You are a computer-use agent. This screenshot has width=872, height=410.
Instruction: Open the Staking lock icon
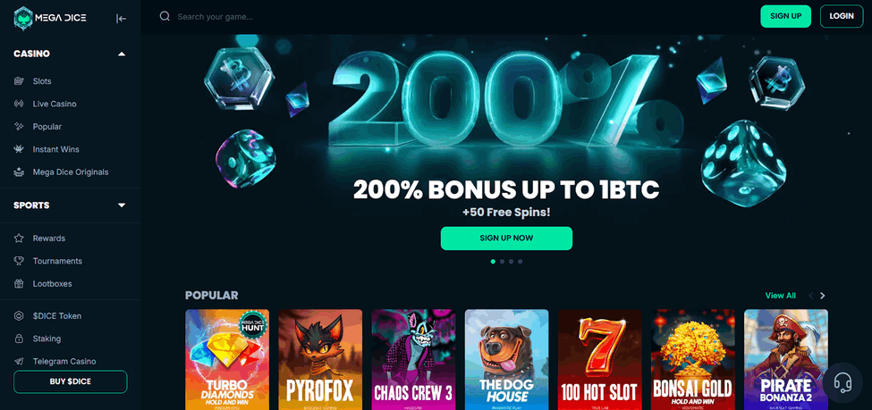click(x=19, y=339)
